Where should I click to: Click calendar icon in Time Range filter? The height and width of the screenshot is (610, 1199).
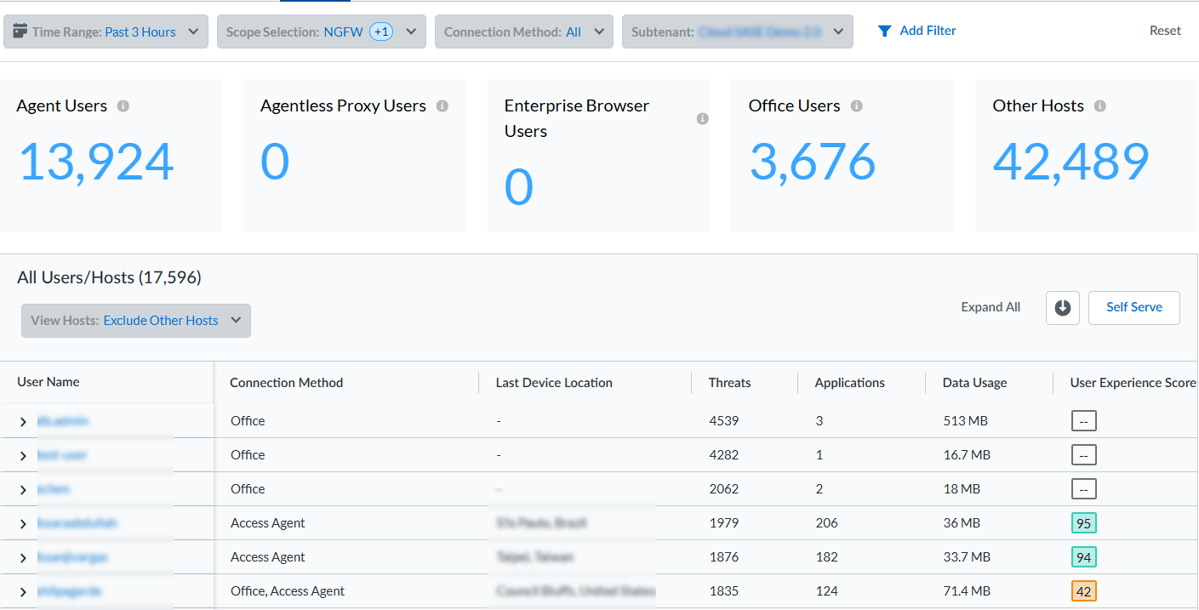20,31
